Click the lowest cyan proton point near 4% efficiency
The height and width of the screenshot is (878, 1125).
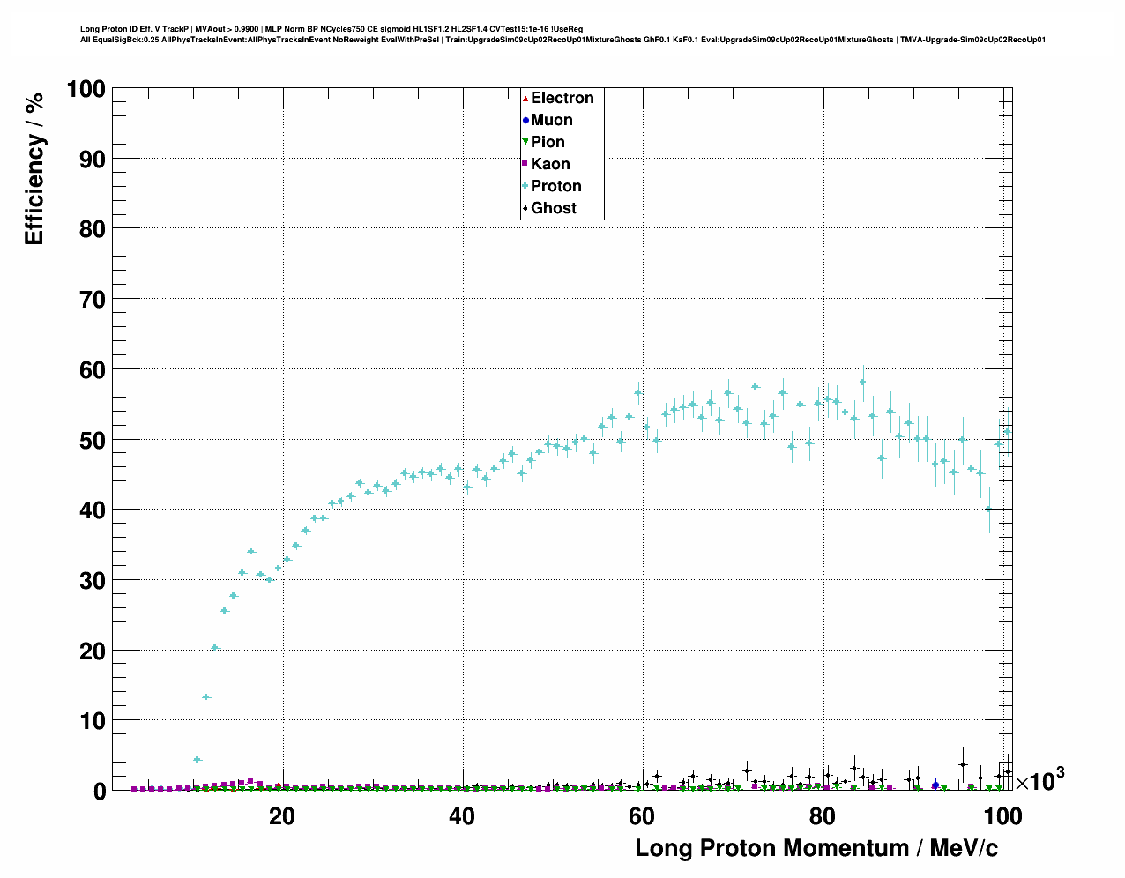tap(197, 759)
